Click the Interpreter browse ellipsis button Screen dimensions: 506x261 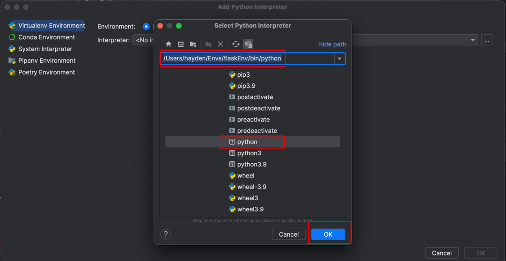487,40
